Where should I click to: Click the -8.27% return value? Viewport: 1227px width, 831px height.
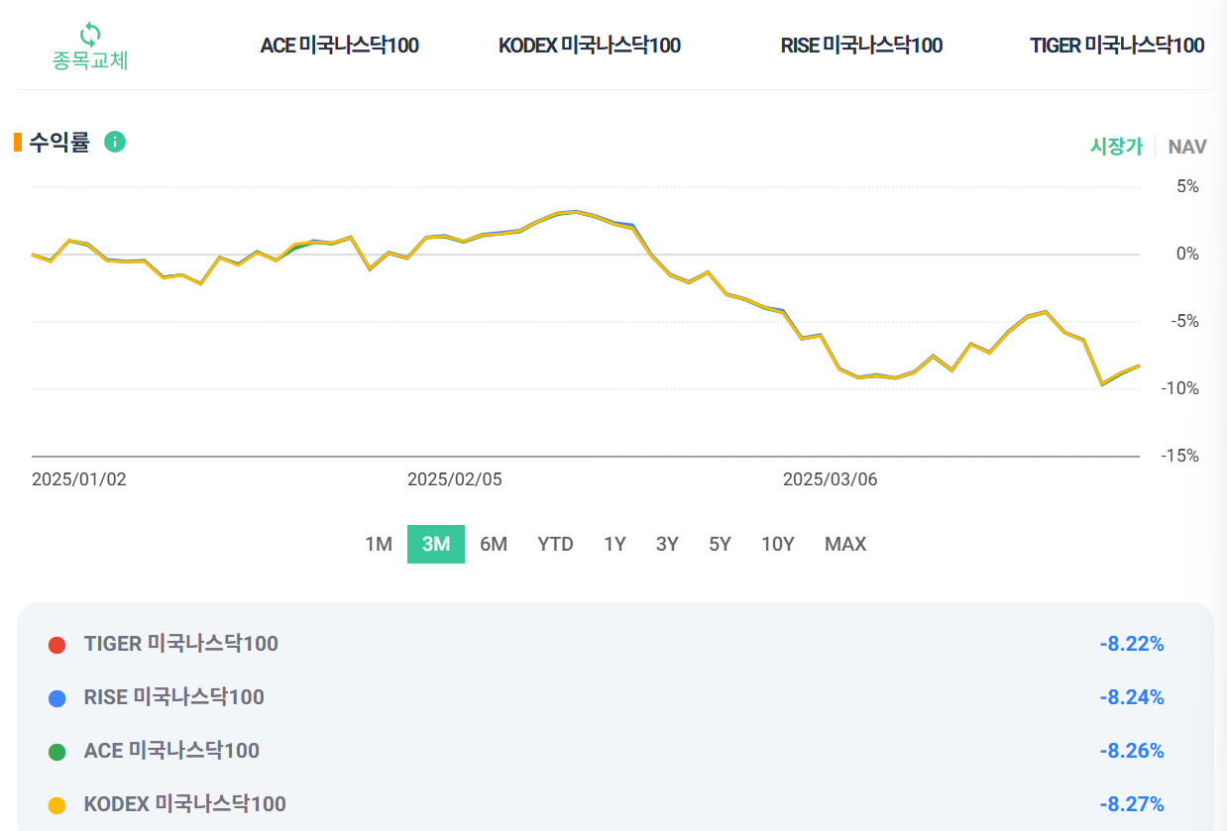pos(1132,804)
